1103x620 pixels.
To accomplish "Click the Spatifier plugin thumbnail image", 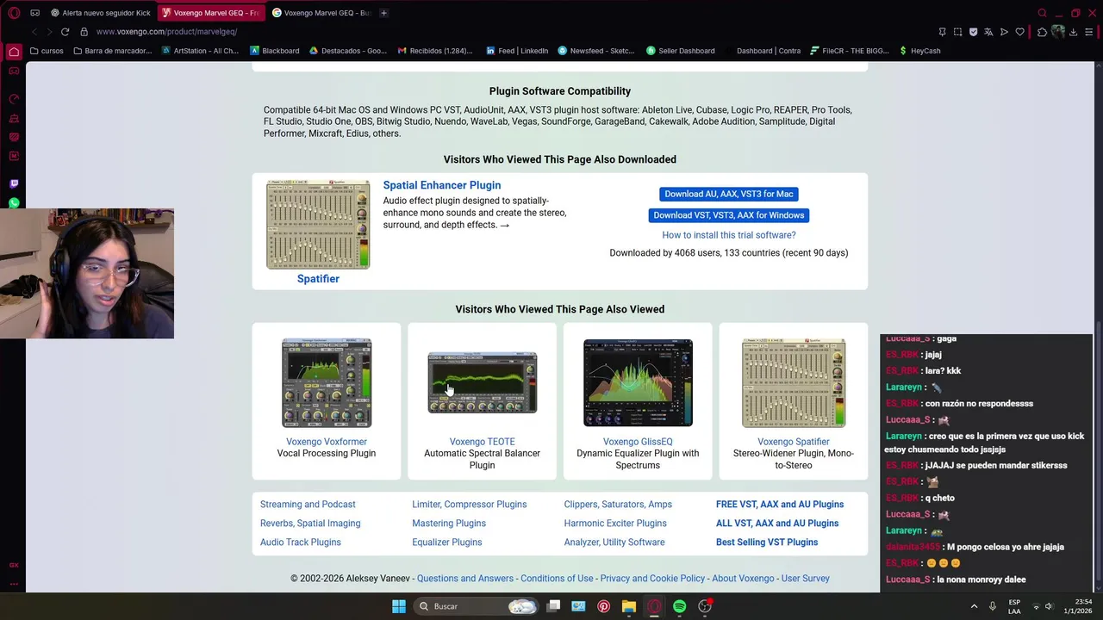I will (318, 225).
